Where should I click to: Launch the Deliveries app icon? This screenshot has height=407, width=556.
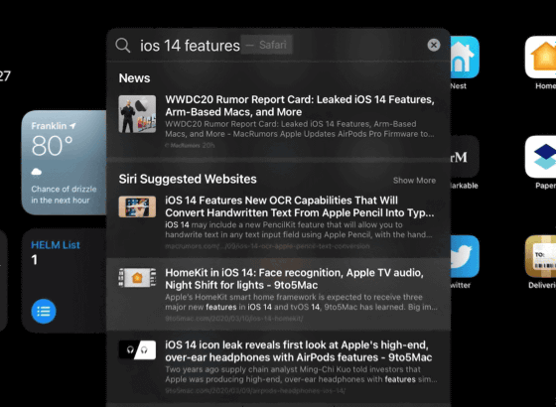point(540,256)
